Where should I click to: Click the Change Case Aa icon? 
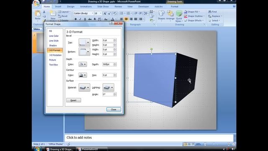click(x=106, y=19)
